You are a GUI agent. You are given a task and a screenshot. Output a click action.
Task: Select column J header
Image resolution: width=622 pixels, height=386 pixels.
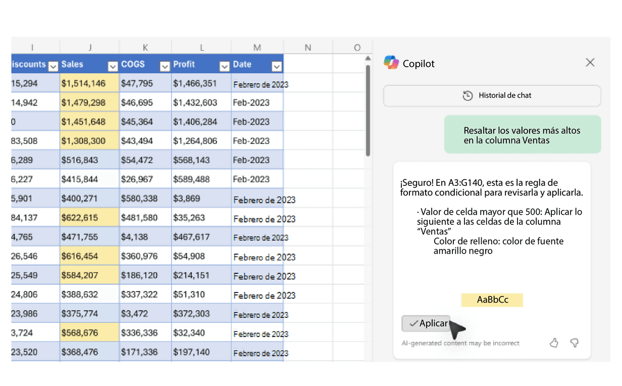(90, 47)
